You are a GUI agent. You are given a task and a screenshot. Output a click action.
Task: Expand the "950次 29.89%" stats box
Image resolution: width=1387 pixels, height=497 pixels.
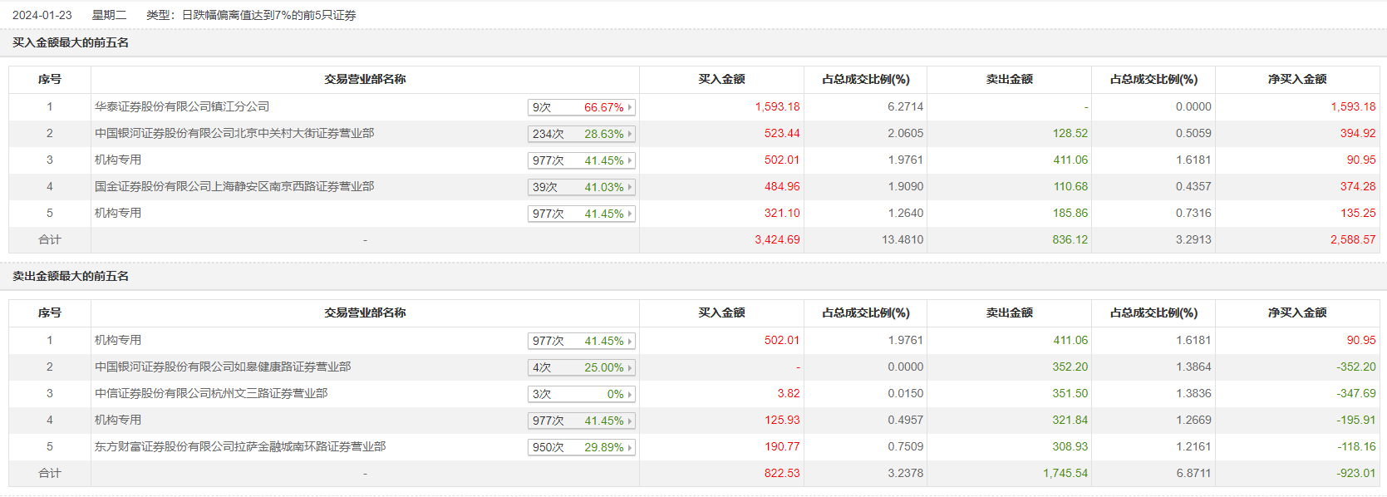pos(581,447)
